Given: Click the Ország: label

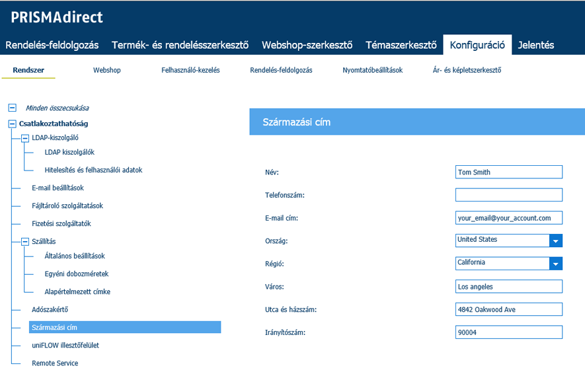Looking at the screenshot, I should pyautogui.click(x=276, y=241).
